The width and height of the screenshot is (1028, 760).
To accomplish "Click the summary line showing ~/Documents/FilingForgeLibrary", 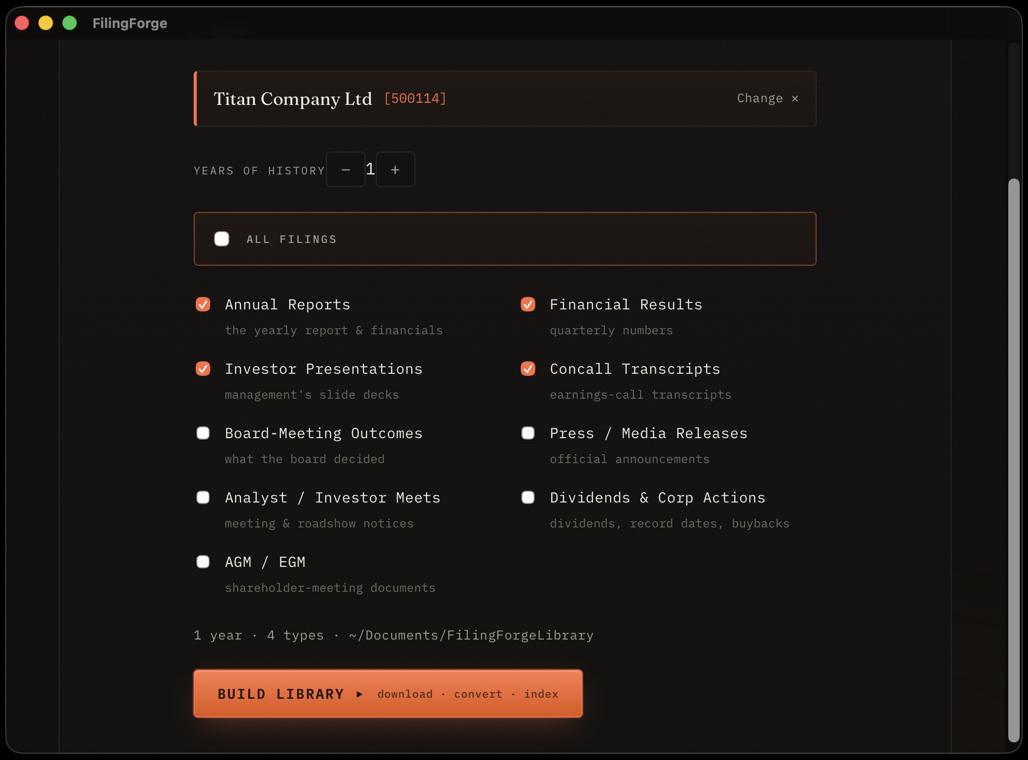I will click(394, 635).
